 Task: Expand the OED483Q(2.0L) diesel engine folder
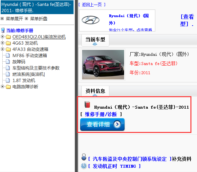coord(2,36)
